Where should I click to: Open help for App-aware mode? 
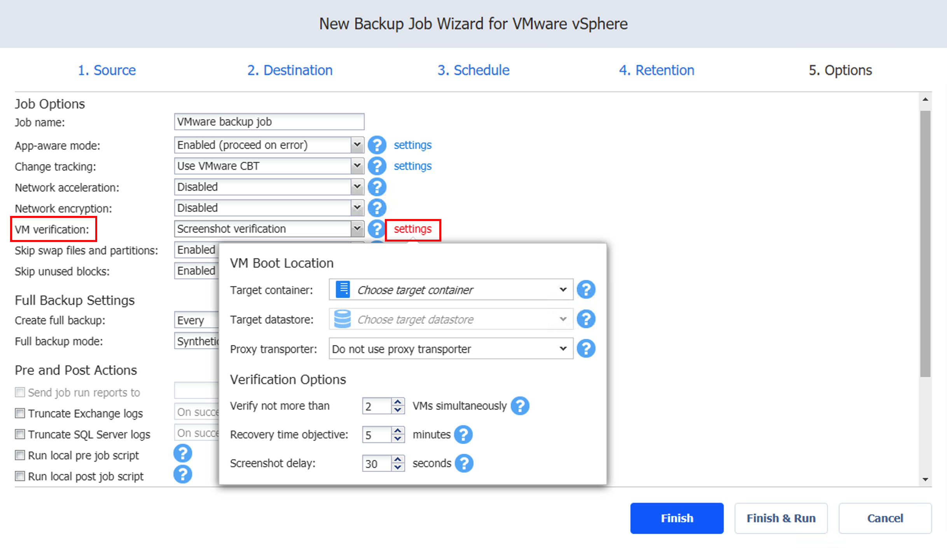(377, 145)
